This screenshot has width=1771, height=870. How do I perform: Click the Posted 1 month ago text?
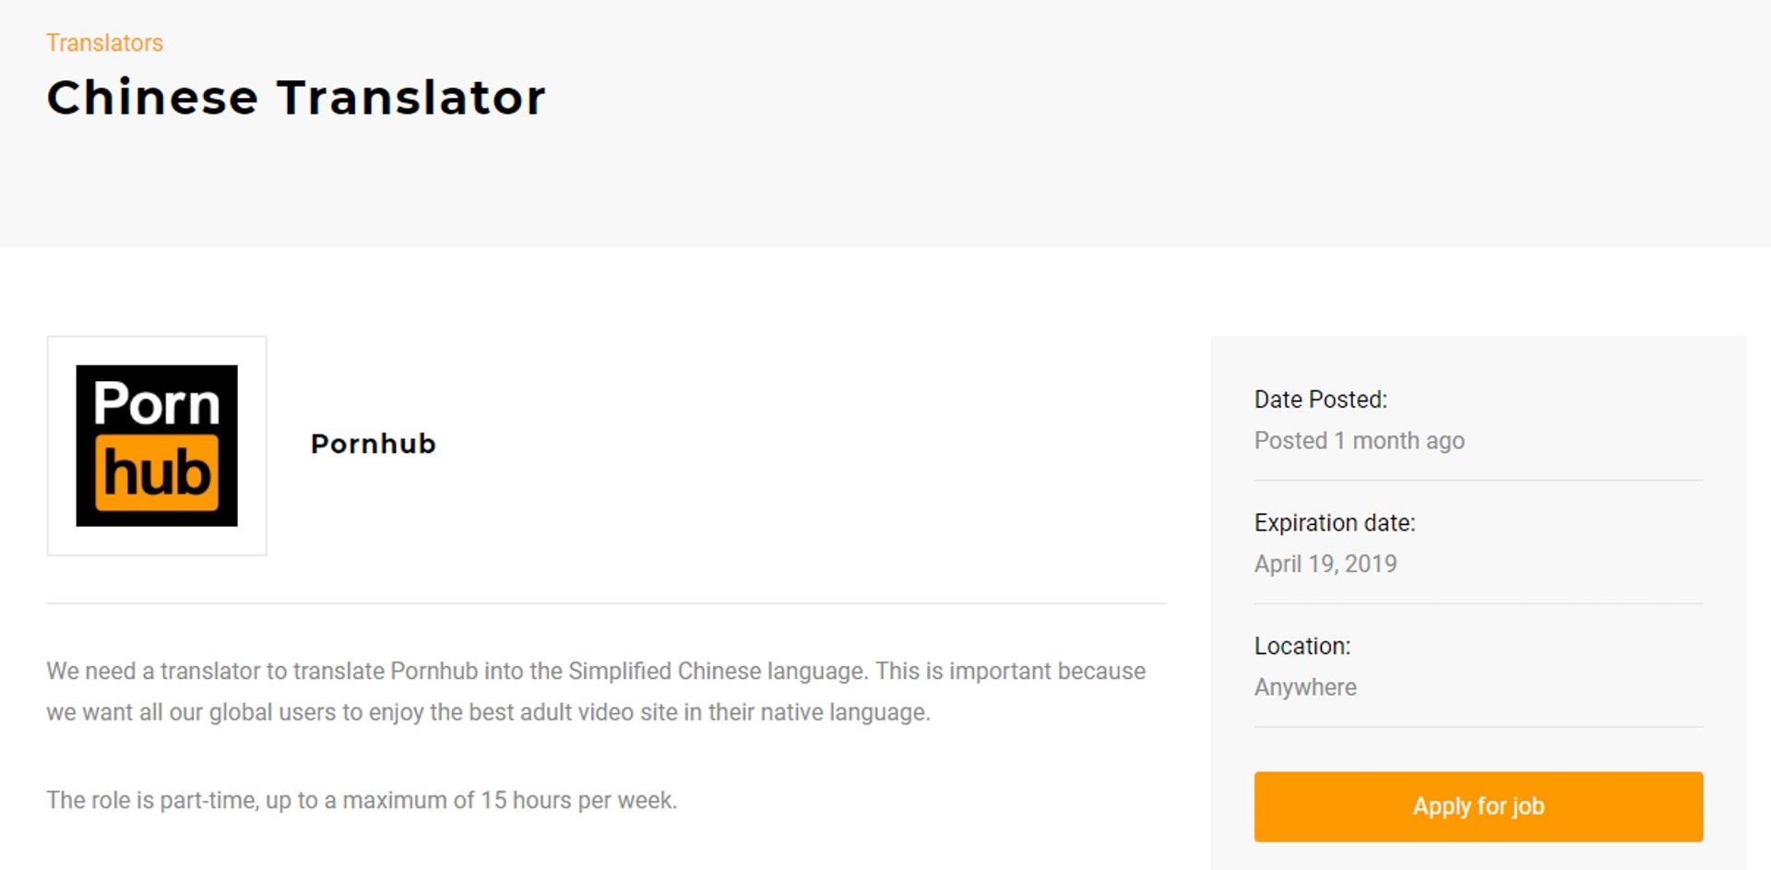pos(1359,441)
